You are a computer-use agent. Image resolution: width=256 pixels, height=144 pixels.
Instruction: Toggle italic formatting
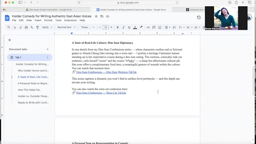click(x=123, y=27)
